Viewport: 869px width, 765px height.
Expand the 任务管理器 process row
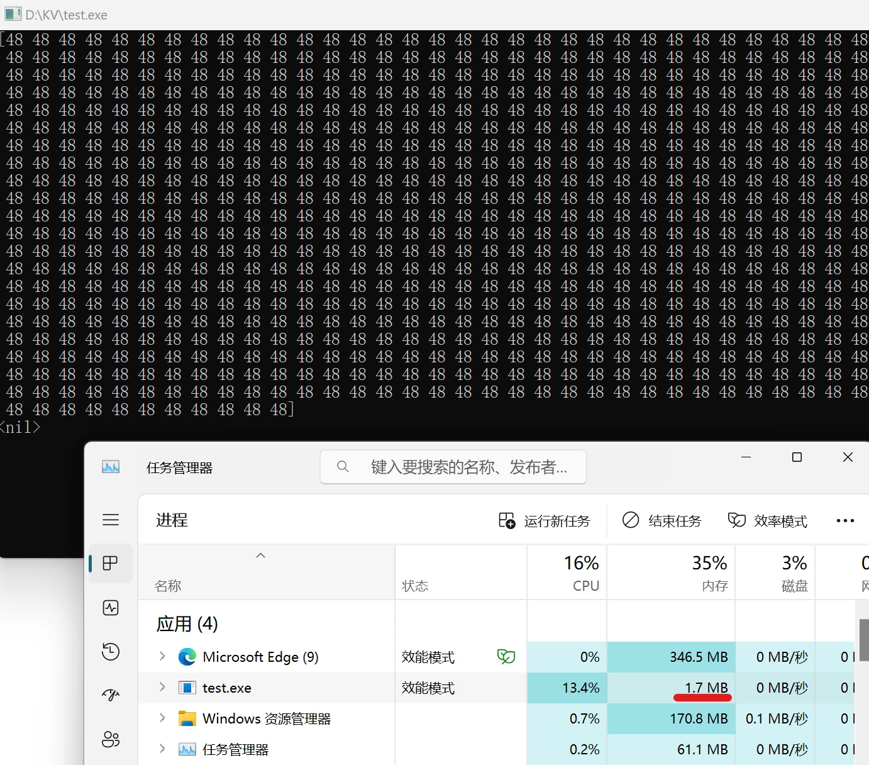(x=162, y=749)
